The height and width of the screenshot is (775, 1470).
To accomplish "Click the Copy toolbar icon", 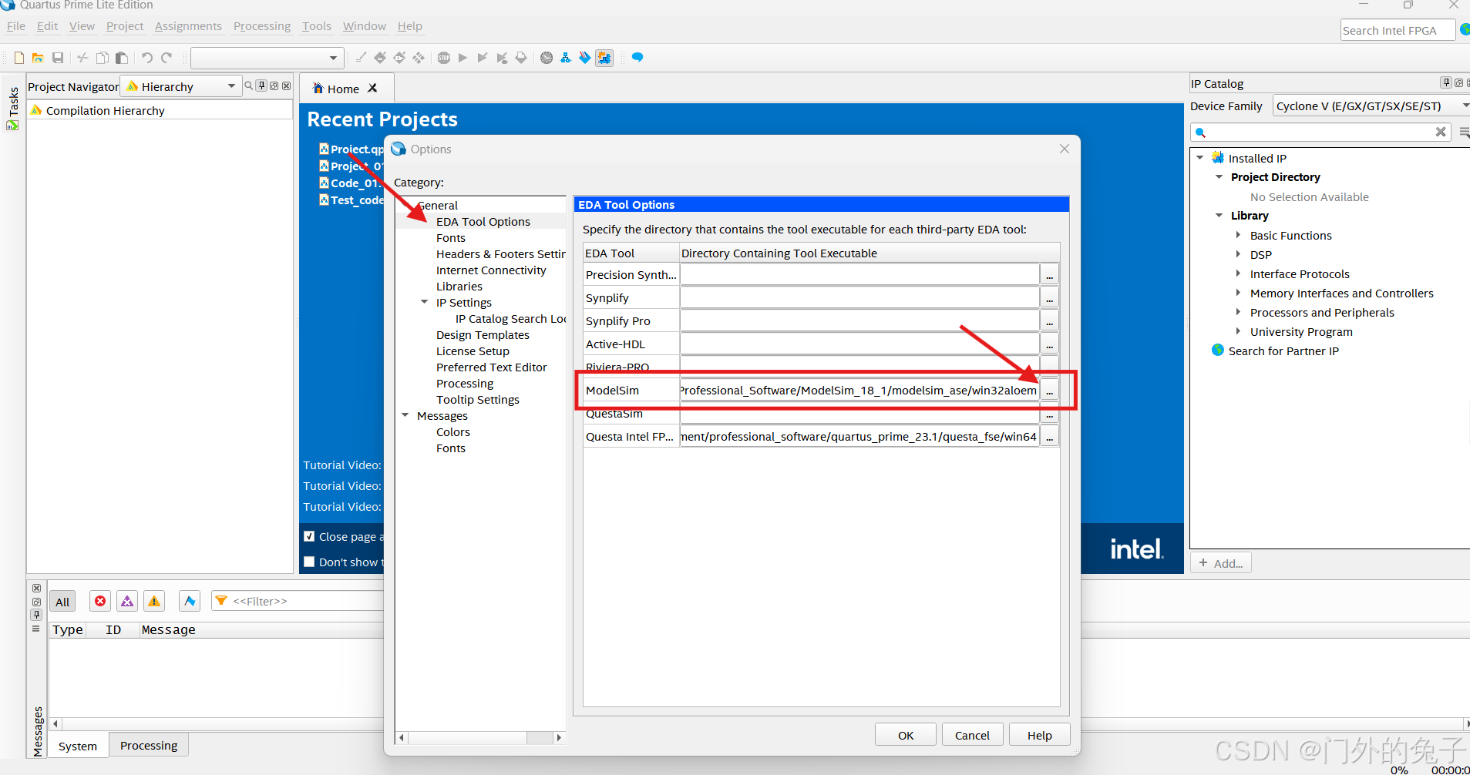I will [102, 58].
